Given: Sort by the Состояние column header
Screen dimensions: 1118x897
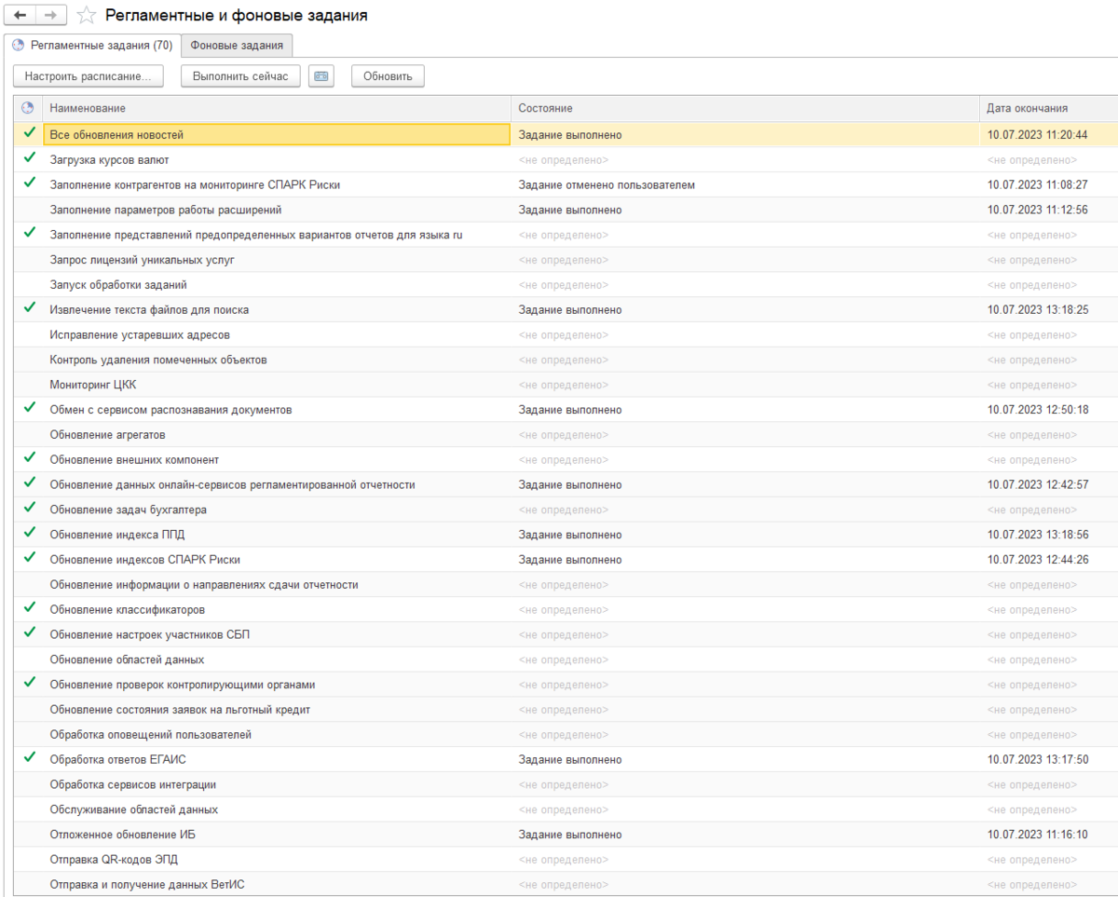Looking at the screenshot, I should pyautogui.click(x=745, y=108).
